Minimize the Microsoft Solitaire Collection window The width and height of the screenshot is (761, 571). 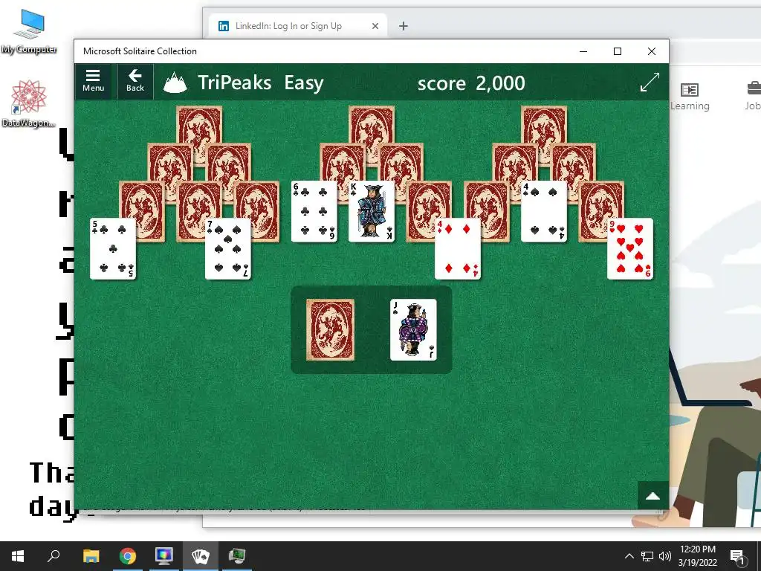click(x=583, y=51)
